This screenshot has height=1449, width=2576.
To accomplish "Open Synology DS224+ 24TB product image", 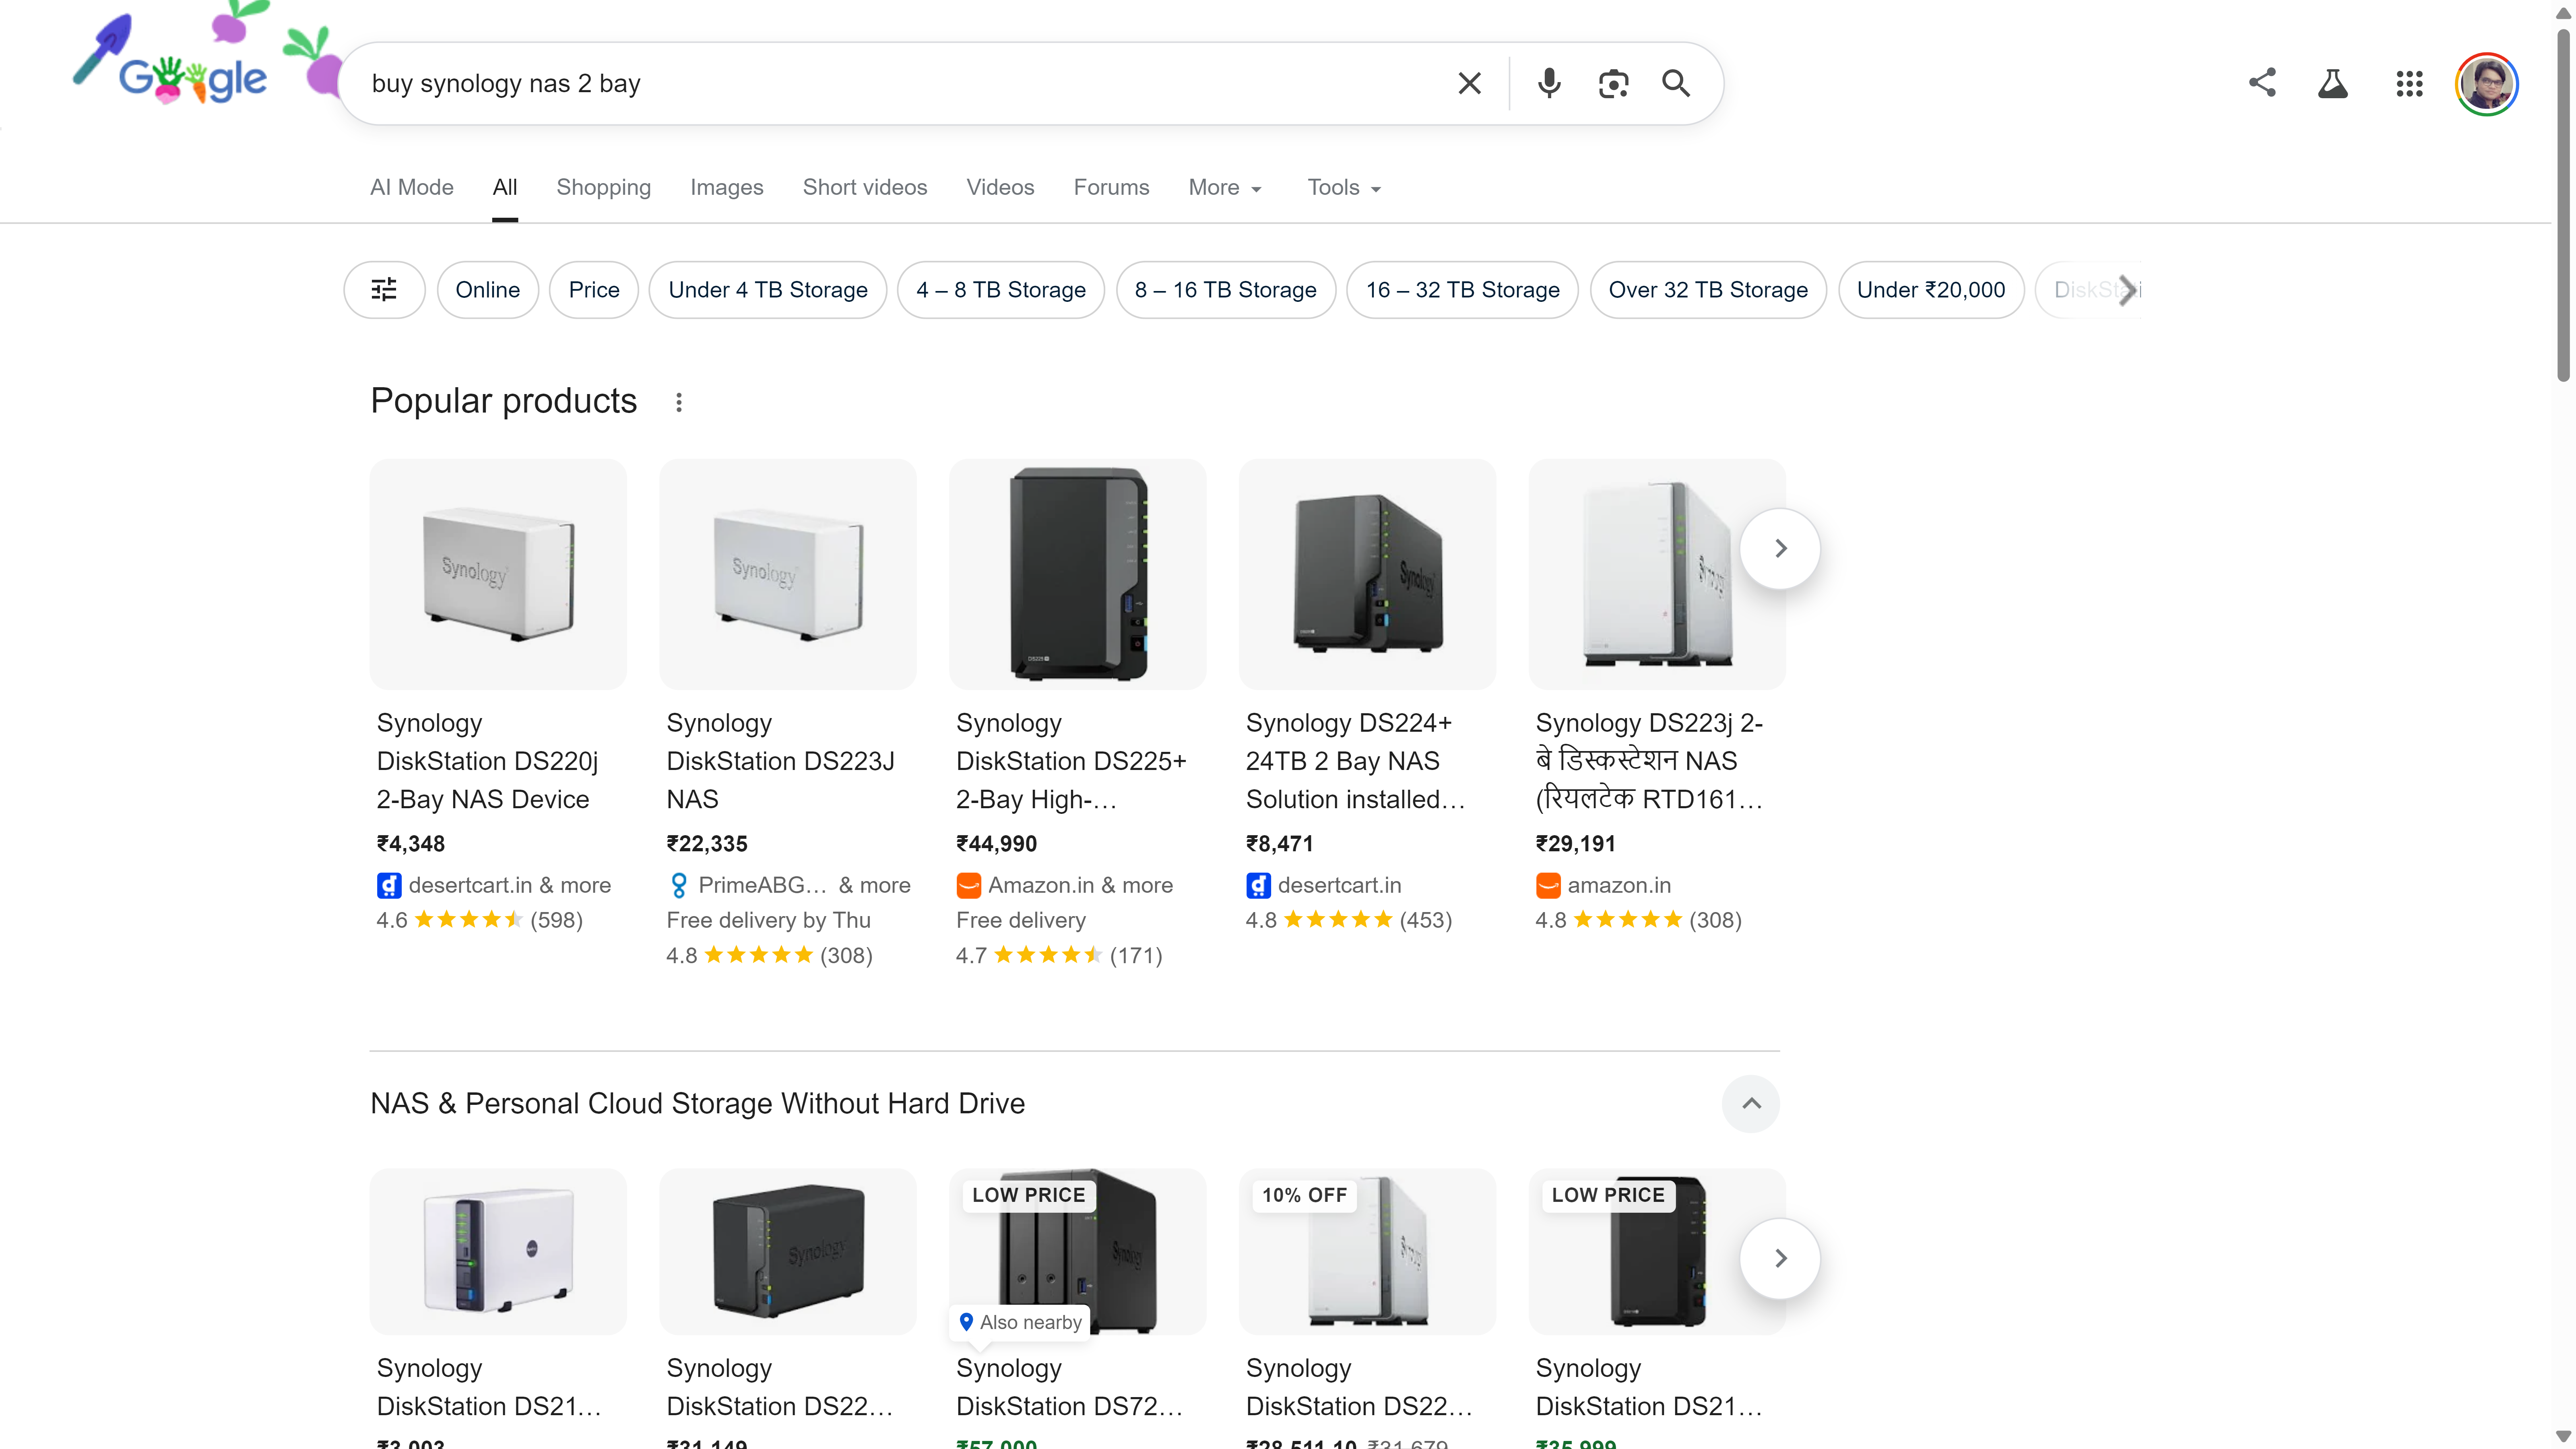I will pyautogui.click(x=1367, y=574).
